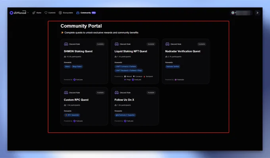Click the Discord icon on Liquid Staking NFT Quest card
Image resolution: width=270 pixels, height=158 pixels.
[117, 44]
